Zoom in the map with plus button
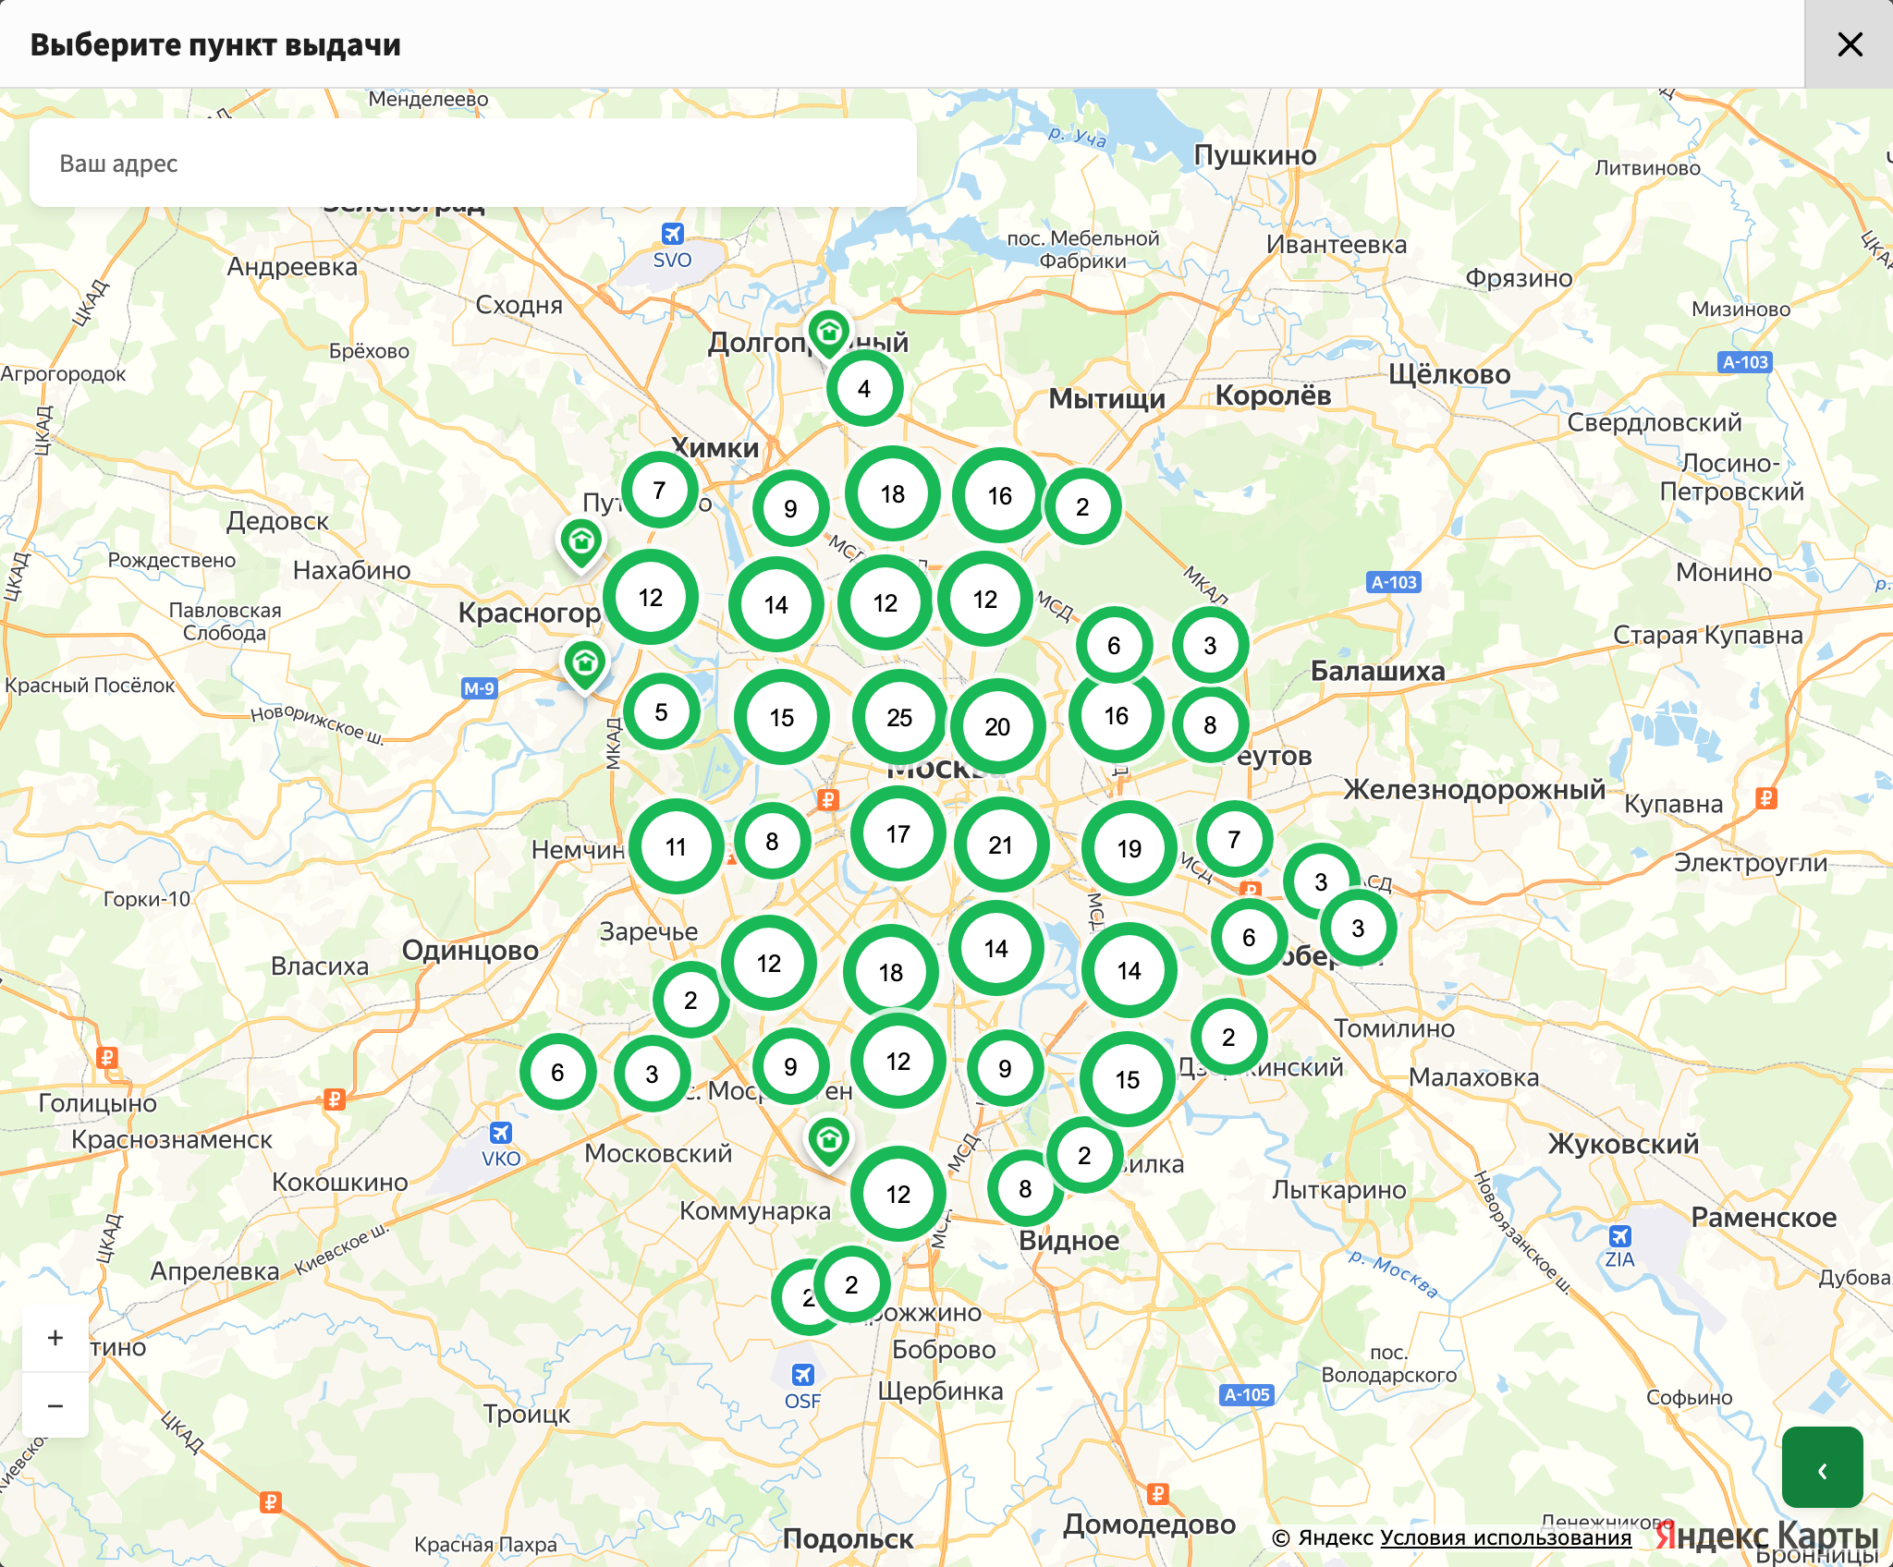1893x1567 pixels. 55,1338
